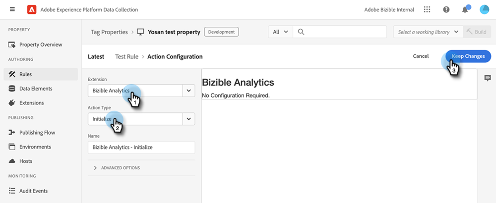The image size is (496, 203).
Task: Open the Extension dropdown arrow
Action: pyautogui.click(x=189, y=91)
